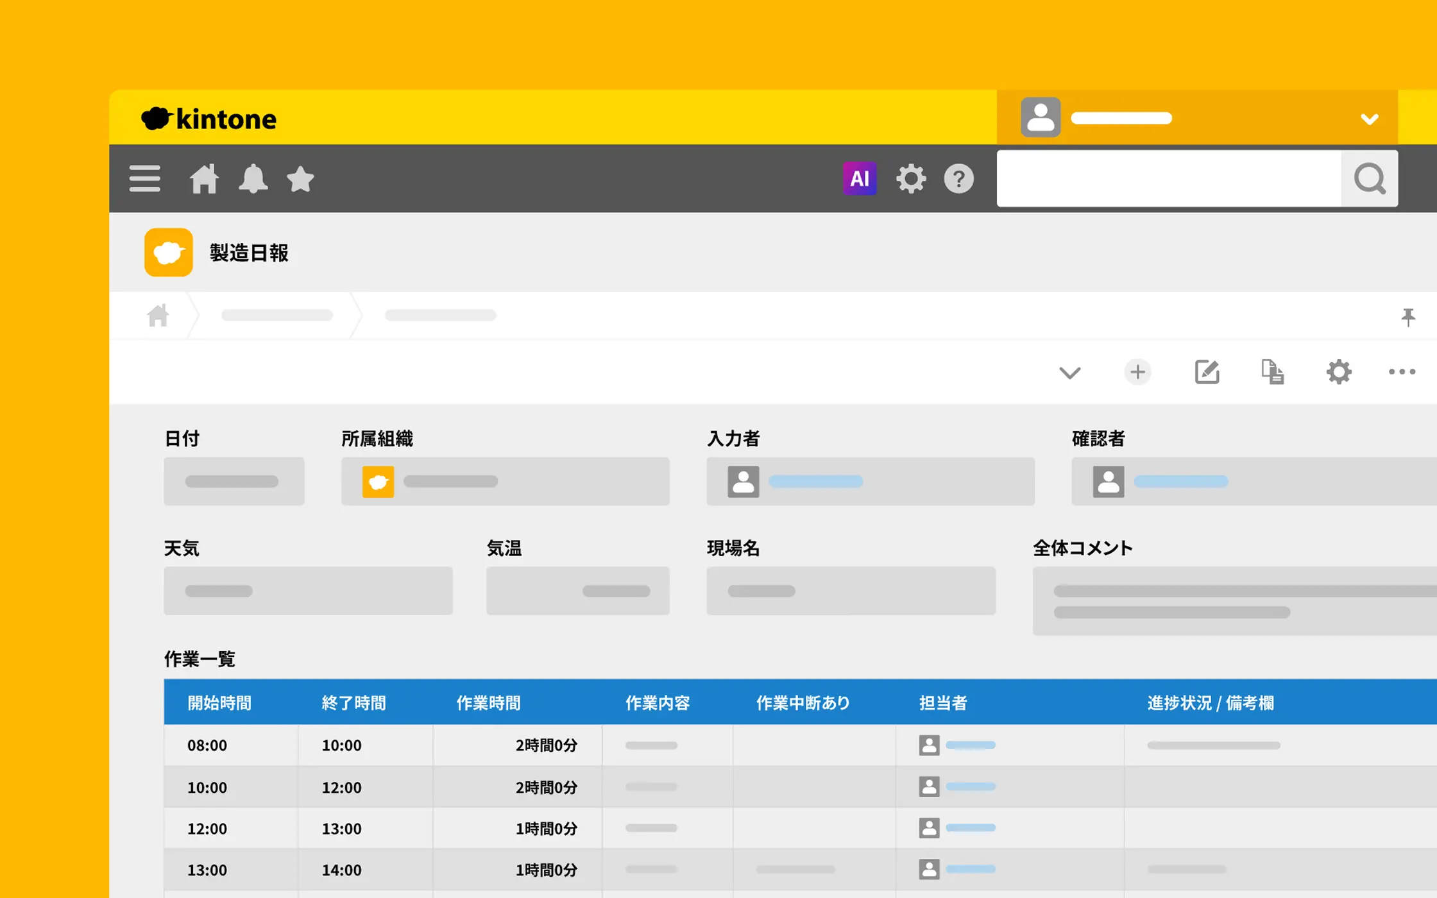Click the search input field

pyautogui.click(x=1168, y=178)
